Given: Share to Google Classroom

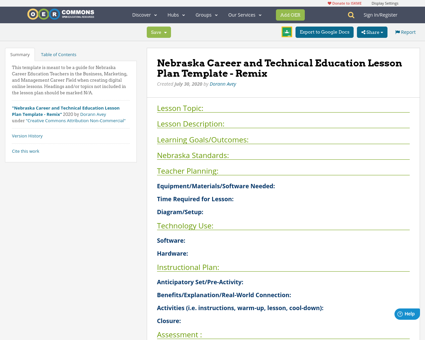Looking at the screenshot, I should [x=287, y=32].
